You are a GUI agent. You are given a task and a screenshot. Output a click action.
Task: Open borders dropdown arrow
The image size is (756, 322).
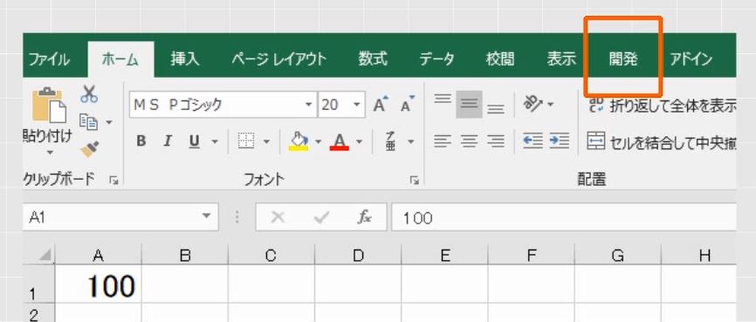[x=266, y=141]
